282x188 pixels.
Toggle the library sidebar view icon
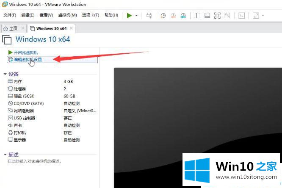197,16
